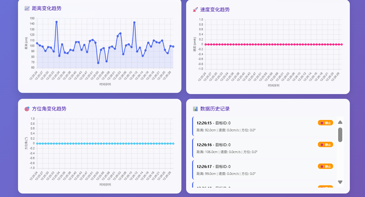Click the last pink point in speed chart

(342, 45)
